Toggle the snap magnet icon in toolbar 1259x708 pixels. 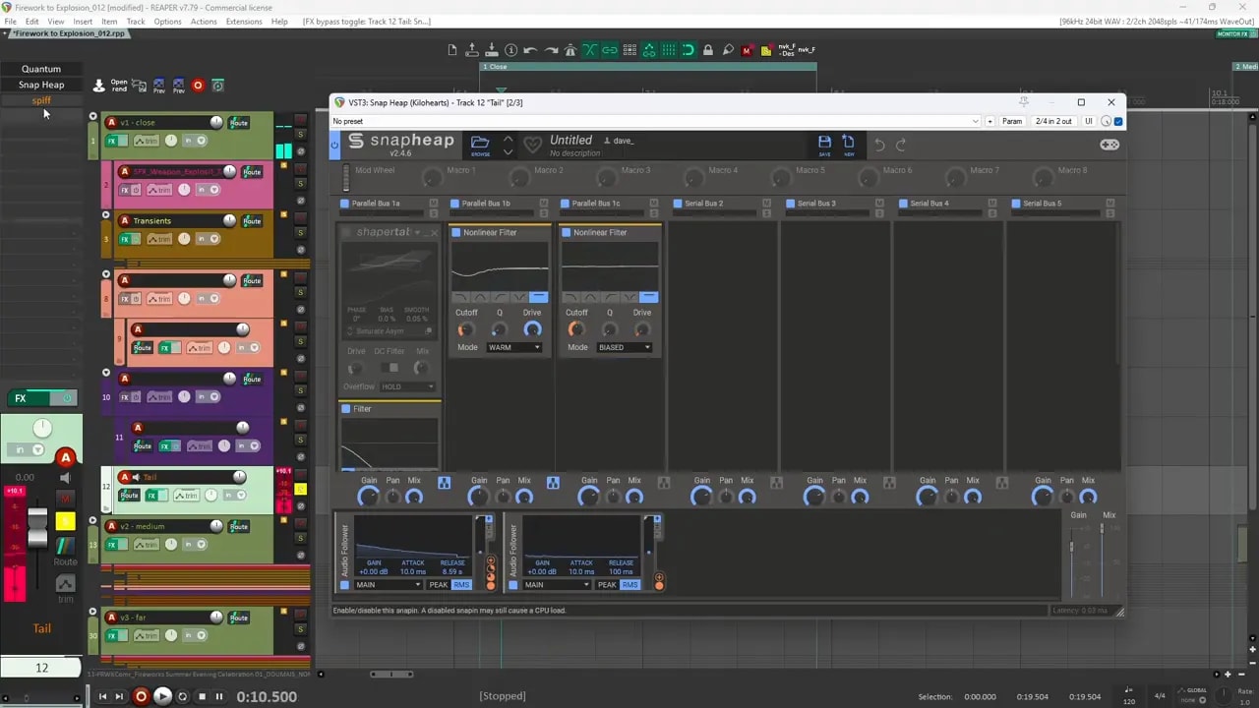[689, 50]
